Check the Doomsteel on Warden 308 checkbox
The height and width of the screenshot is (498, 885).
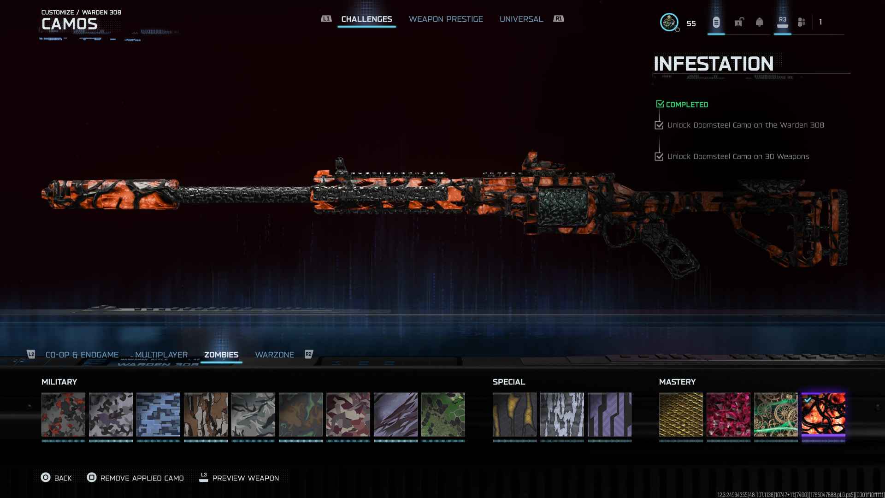point(659,125)
